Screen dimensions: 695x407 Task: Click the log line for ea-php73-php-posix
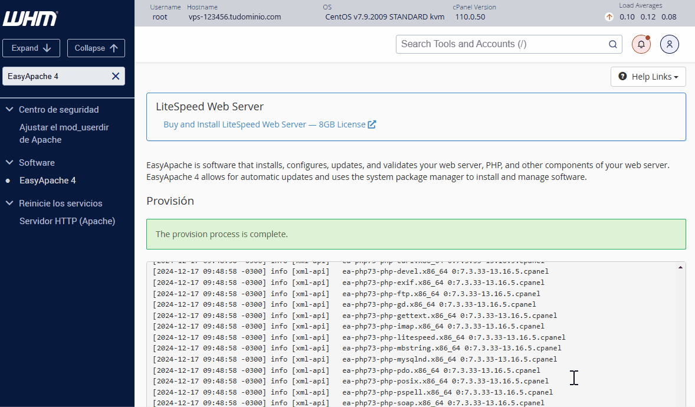tap(350, 381)
